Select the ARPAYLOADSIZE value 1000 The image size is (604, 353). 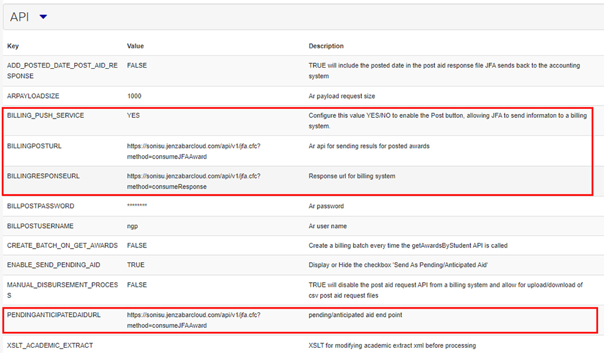[134, 96]
